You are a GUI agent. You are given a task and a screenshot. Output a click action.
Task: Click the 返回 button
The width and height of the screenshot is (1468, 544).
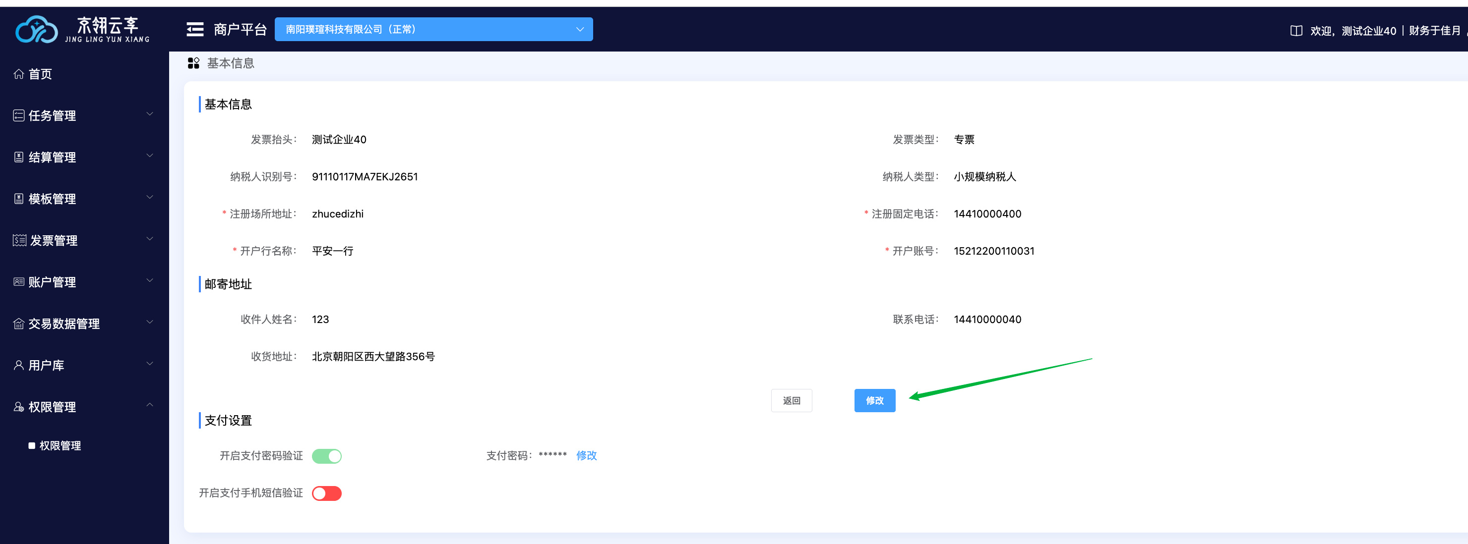[791, 401]
